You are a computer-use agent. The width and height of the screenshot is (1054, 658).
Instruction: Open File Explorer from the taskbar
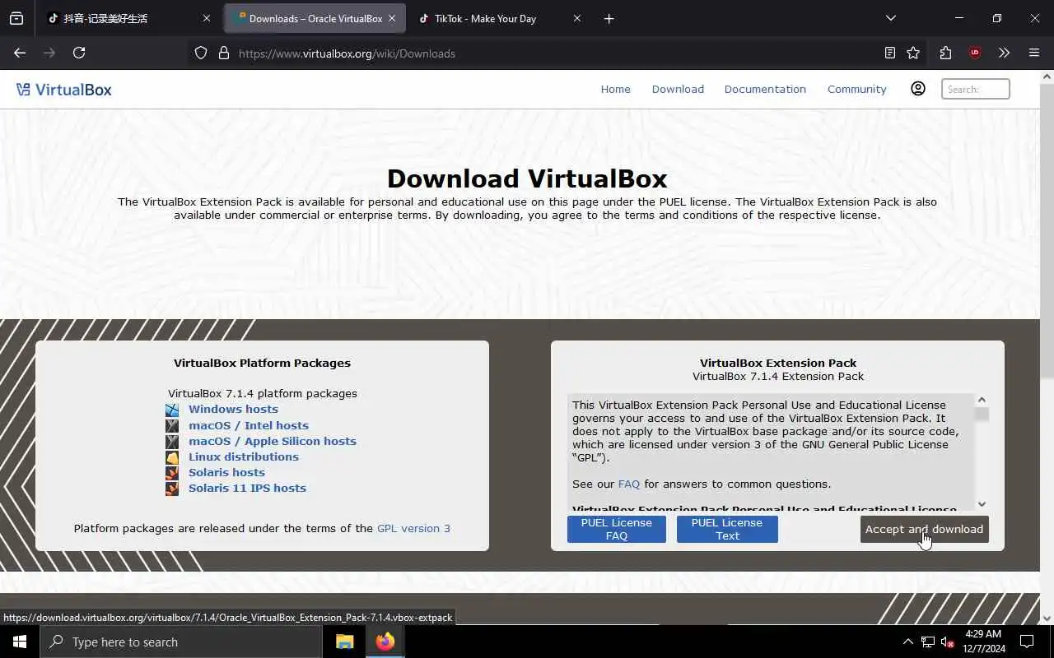click(344, 642)
